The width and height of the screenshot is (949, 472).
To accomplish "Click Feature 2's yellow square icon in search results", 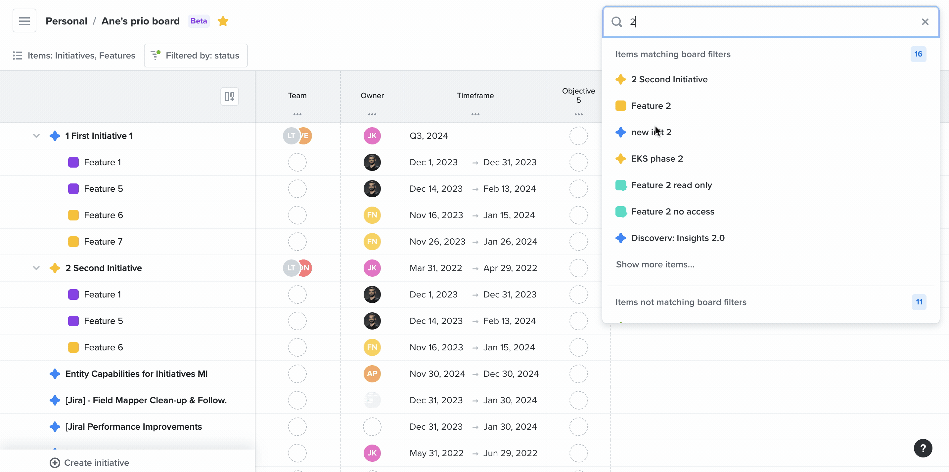I will point(621,105).
